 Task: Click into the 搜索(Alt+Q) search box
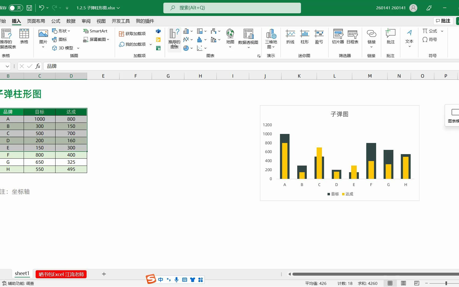click(232, 8)
